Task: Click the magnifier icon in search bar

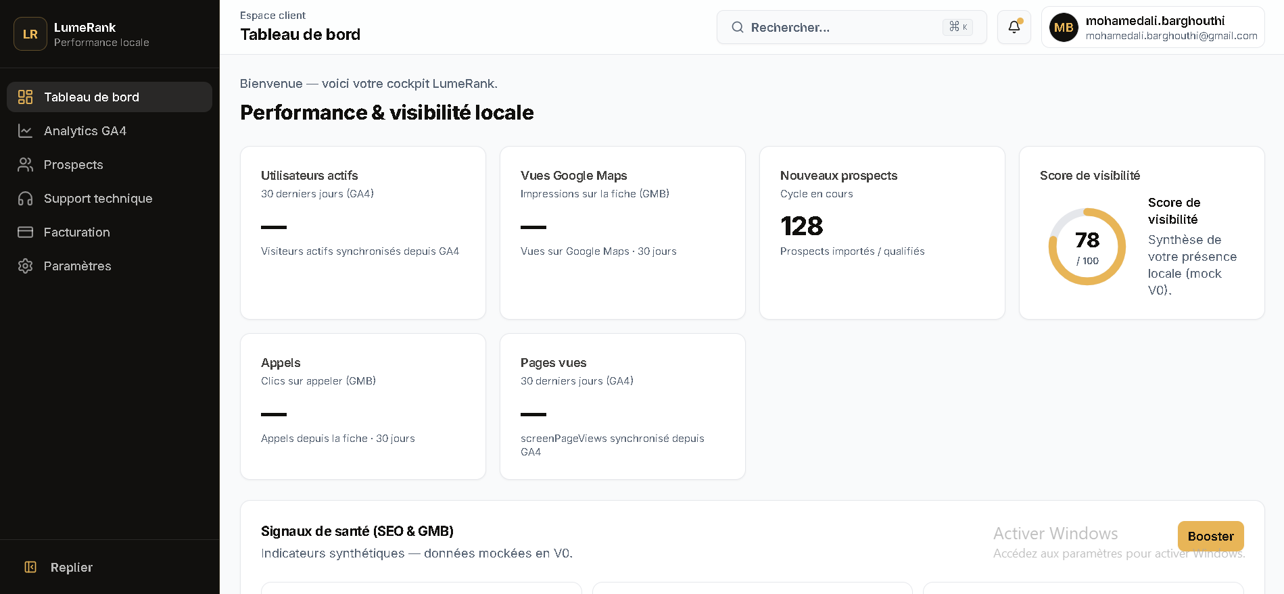Action: click(x=738, y=27)
